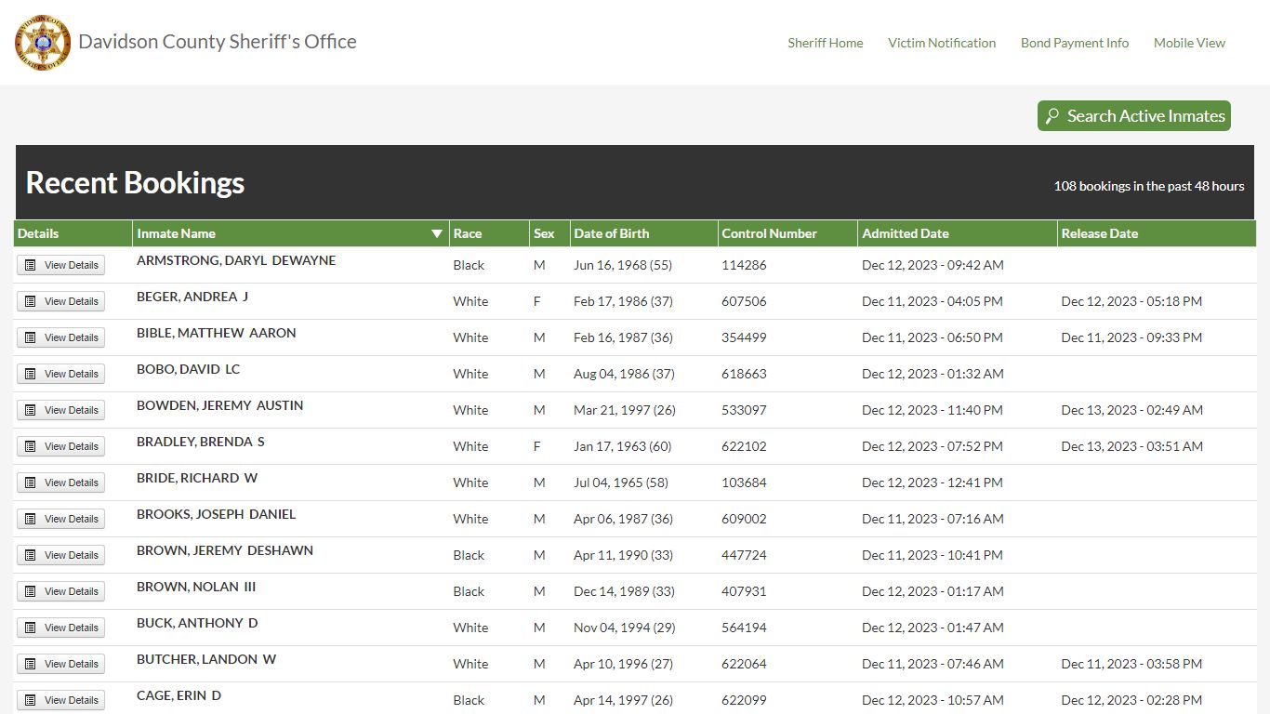Open the Victim Notification link

[x=942, y=43]
